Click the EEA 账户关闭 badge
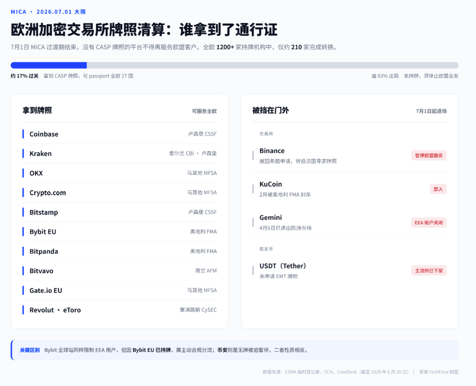The height and width of the screenshot is (386, 476). pyautogui.click(x=428, y=223)
